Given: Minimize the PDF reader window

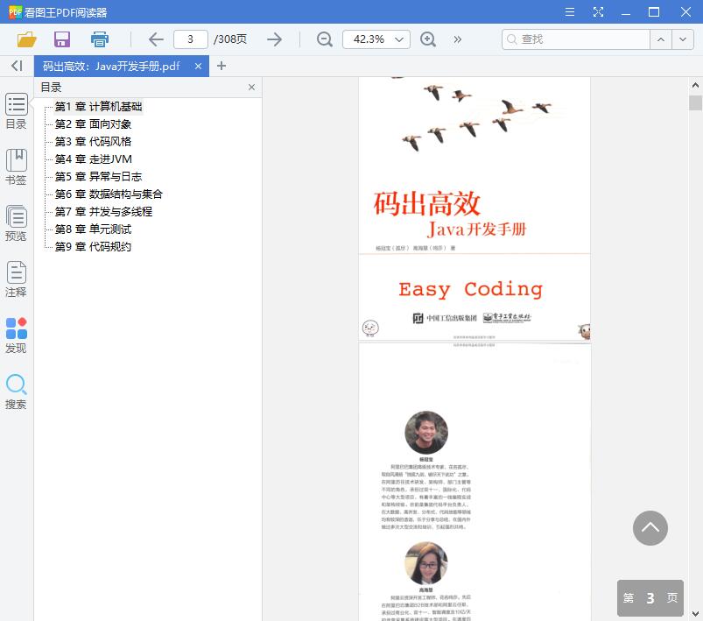Looking at the screenshot, I should [x=626, y=12].
